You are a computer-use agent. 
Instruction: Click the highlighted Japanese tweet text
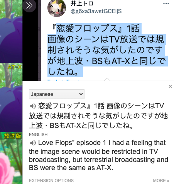pos(107,50)
